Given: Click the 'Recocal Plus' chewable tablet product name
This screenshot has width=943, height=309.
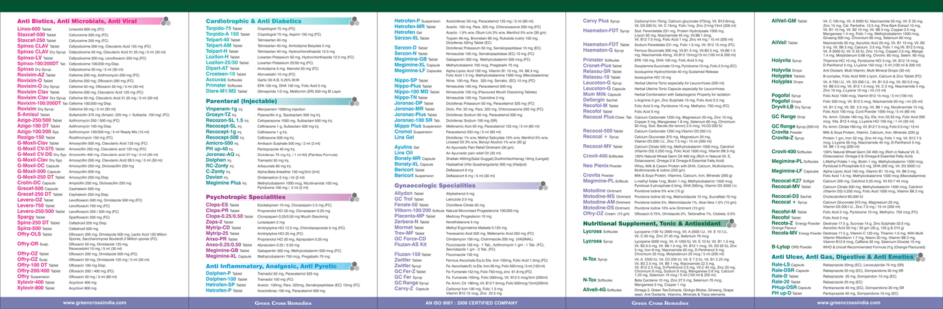Looking at the screenshot, I should coord(599,117).
